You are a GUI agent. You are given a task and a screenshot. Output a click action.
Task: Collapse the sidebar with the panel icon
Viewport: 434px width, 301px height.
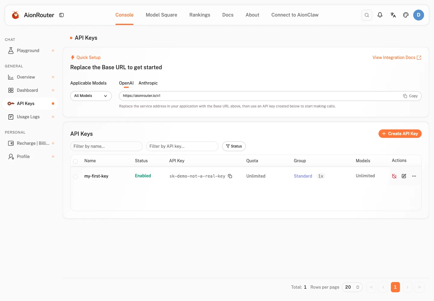tap(61, 15)
